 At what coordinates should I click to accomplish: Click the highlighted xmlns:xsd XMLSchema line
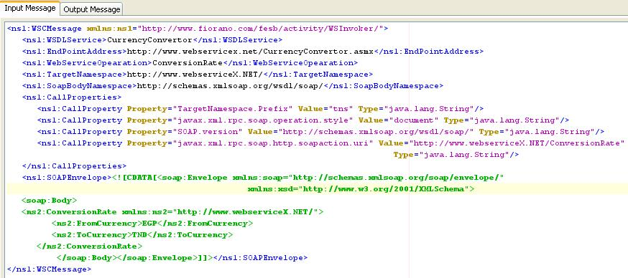[x=361, y=189]
